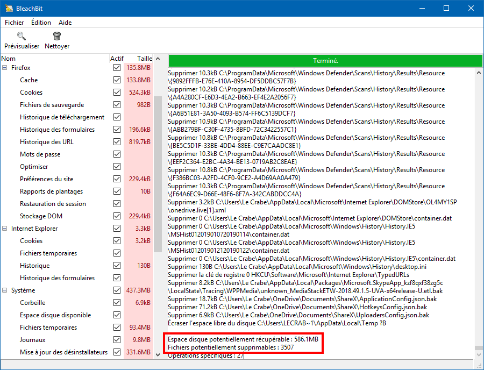Click log line 'Écraser l'espace libre du disque'
484x370 pixels.
pos(277,323)
